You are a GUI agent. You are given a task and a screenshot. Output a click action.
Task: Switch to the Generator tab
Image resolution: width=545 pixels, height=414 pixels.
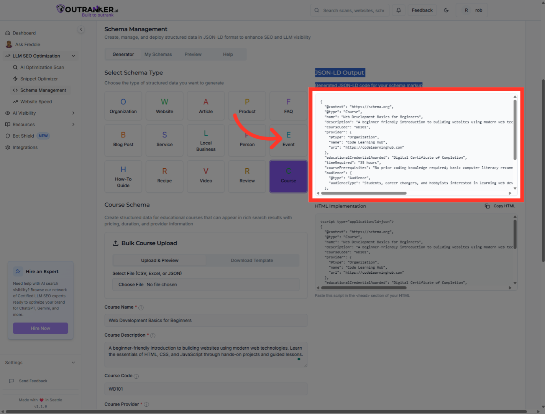tap(123, 54)
